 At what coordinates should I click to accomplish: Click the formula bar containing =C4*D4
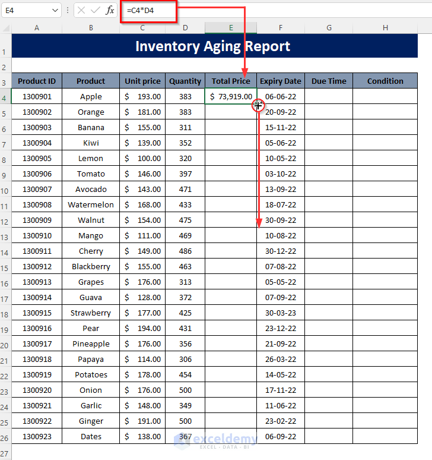[x=275, y=11]
